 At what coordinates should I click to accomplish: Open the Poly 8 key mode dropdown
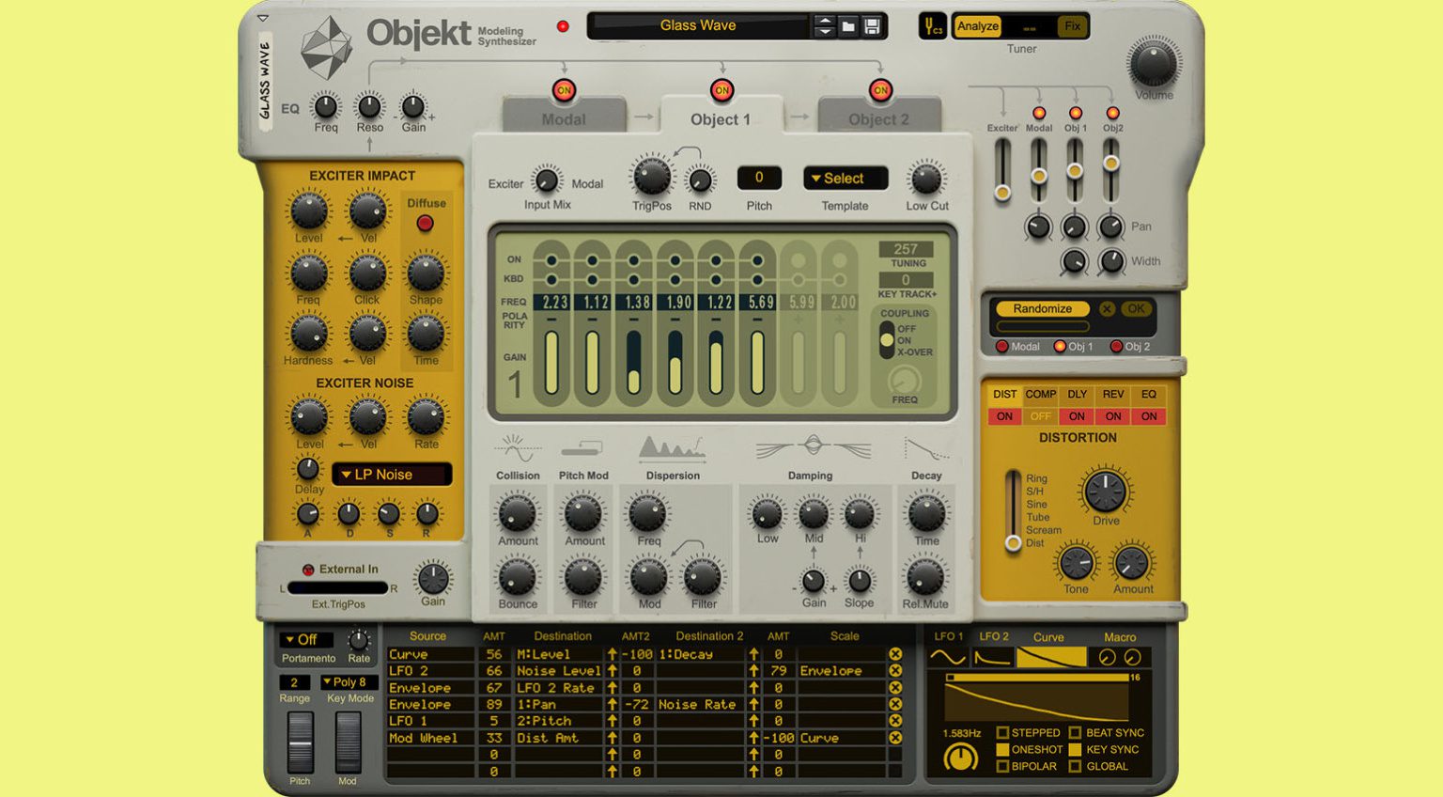click(x=348, y=680)
